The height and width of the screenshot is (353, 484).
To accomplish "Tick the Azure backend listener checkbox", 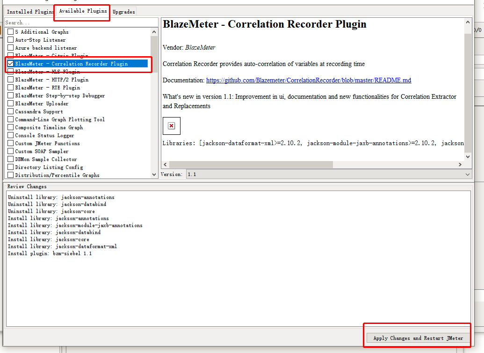I will pos(10,48).
